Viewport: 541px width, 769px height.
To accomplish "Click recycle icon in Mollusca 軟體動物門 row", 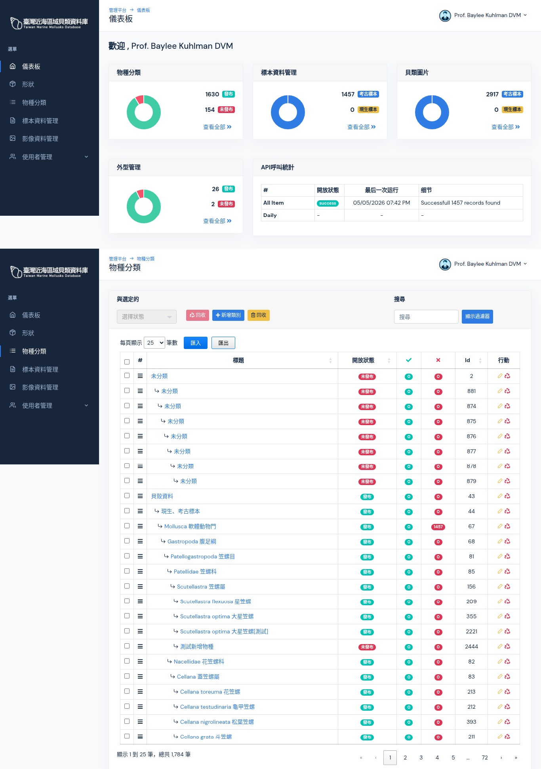I will pos(507,526).
